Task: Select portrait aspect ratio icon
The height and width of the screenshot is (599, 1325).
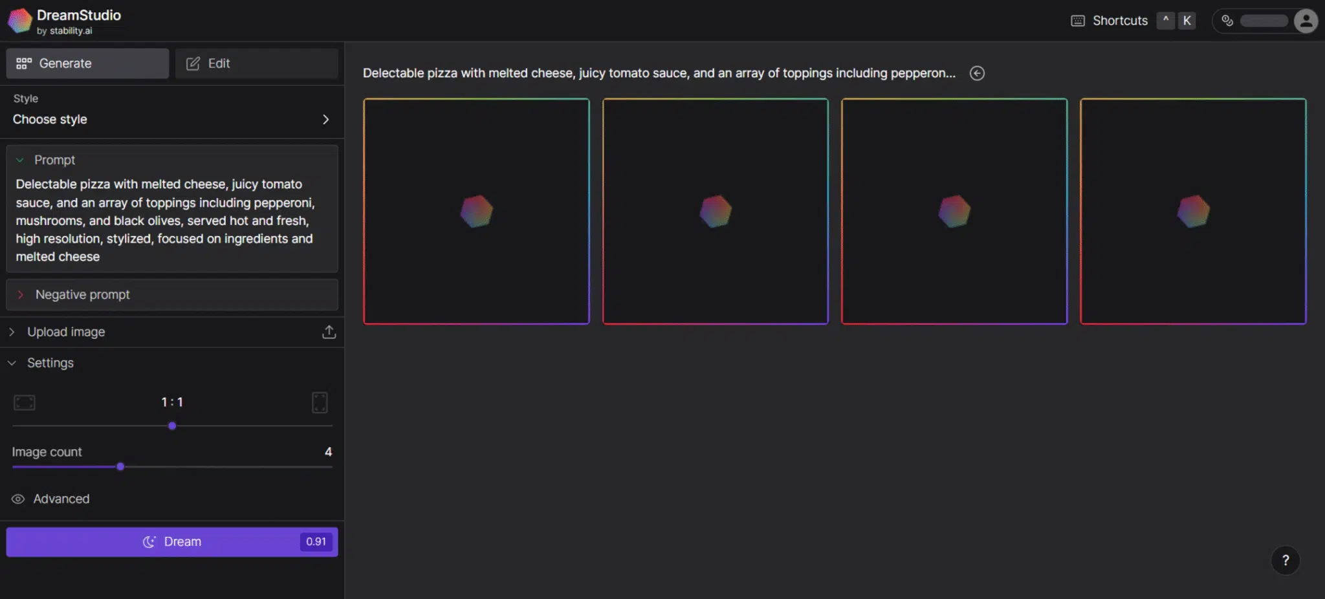Action: (x=320, y=402)
